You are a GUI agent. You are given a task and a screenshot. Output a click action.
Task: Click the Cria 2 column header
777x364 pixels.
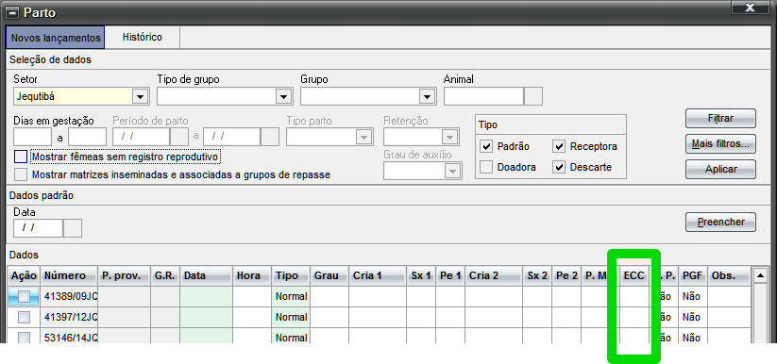[494, 276]
